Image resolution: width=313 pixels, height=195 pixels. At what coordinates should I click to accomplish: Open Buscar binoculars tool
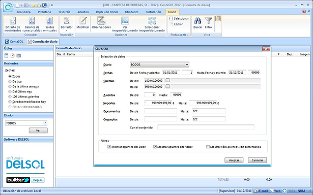pyautogui.click(x=197, y=23)
